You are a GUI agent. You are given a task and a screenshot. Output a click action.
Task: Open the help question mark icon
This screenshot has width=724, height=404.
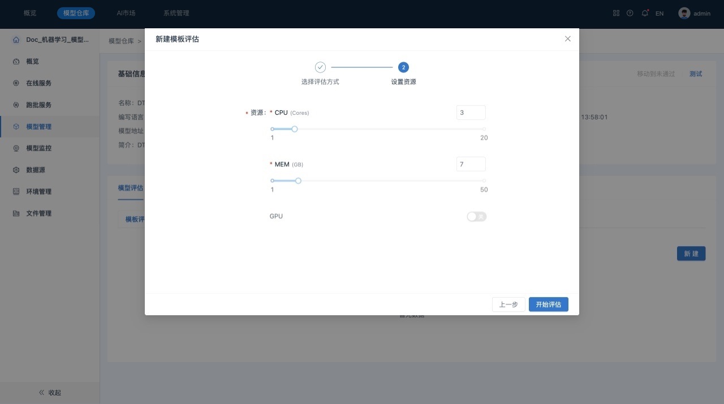click(x=630, y=13)
